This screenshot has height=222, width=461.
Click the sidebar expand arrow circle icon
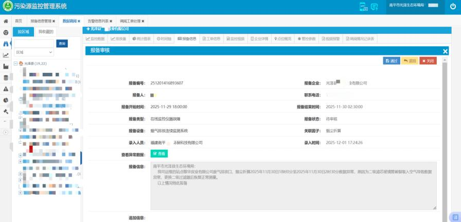6,132
